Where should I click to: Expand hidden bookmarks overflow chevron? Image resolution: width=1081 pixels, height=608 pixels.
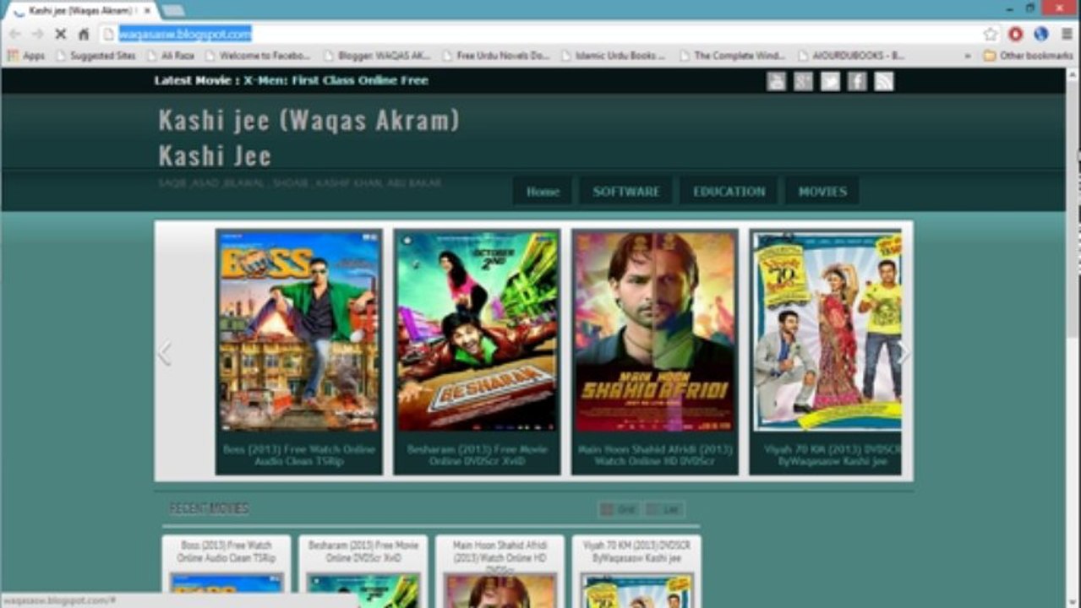pyautogui.click(x=968, y=56)
